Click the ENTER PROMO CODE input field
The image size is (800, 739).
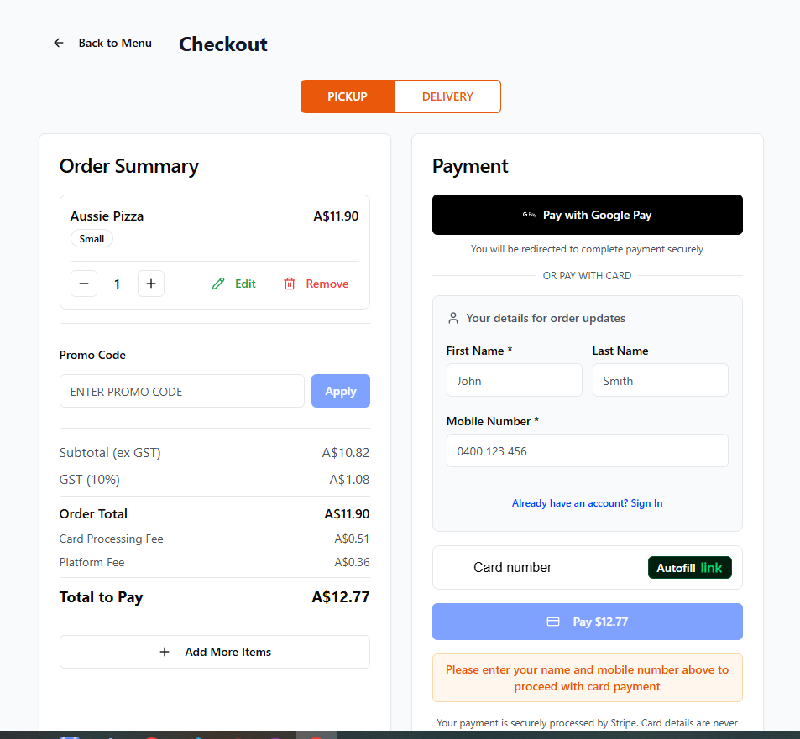click(x=181, y=391)
